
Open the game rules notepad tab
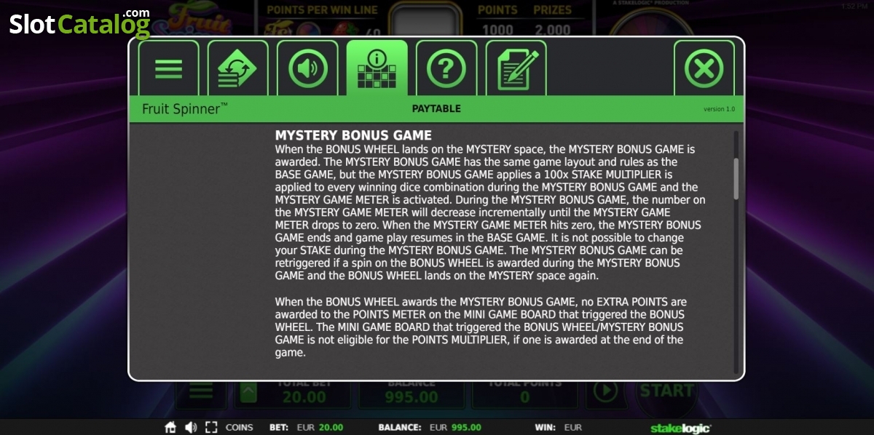[x=516, y=68]
